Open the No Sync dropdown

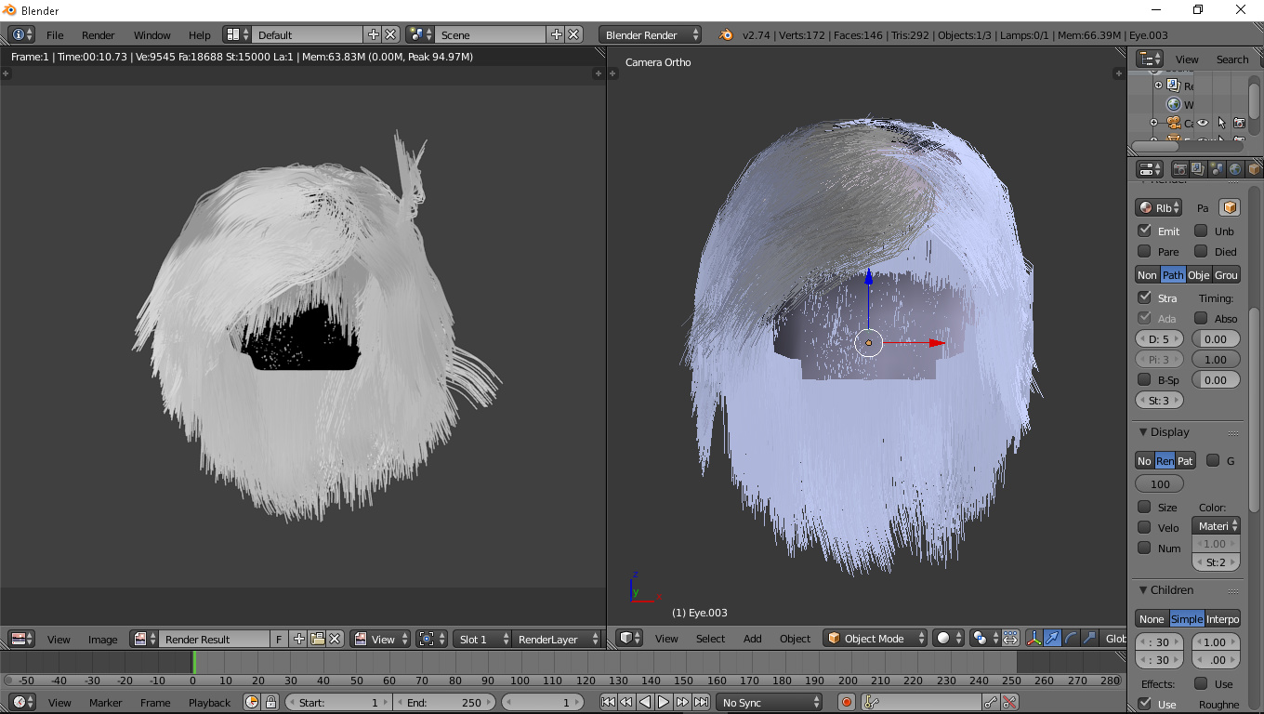[x=770, y=703]
